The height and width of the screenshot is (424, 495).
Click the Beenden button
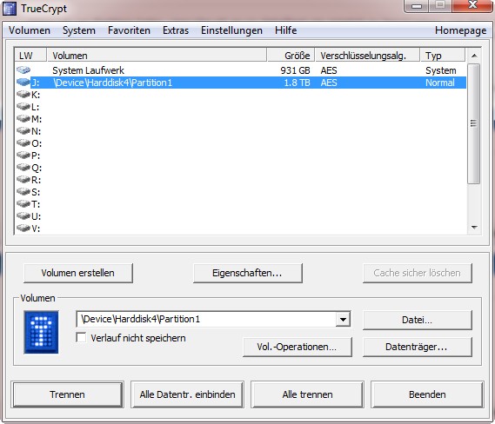coord(427,394)
